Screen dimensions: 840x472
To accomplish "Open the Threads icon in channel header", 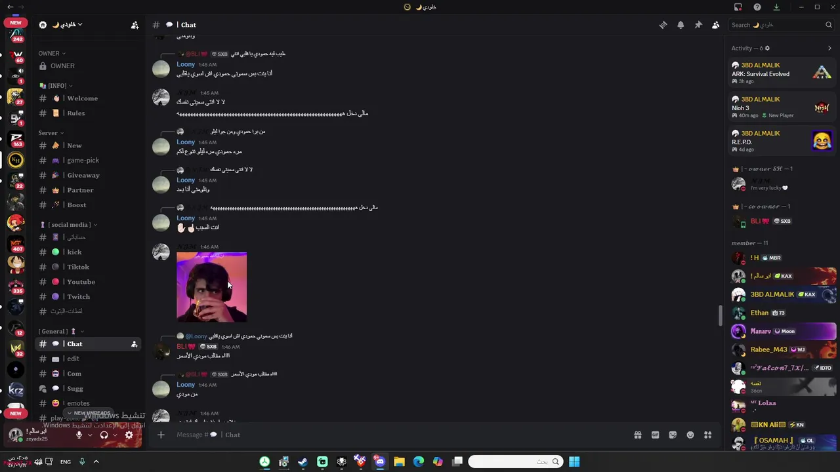I will coord(663,25).
